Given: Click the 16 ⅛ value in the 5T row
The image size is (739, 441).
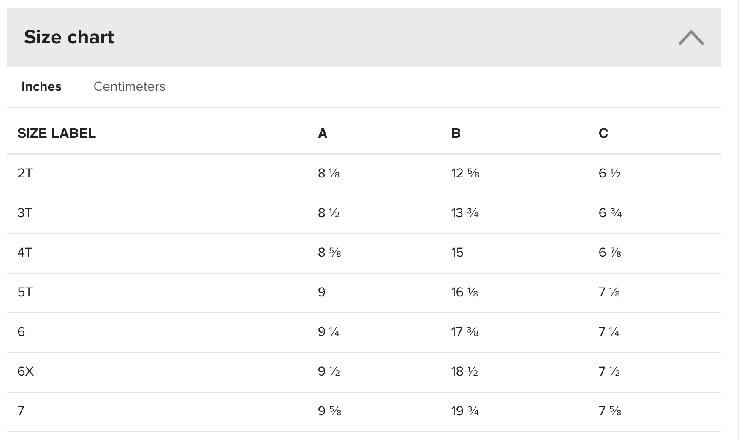Looking at the screenshot, I should point(464,292).
